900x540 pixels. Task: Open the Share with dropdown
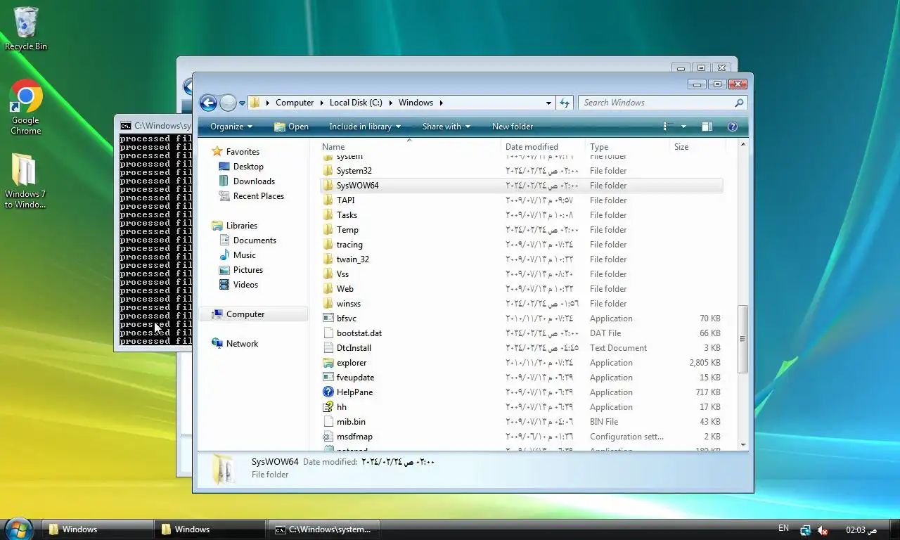pos(446,127)
